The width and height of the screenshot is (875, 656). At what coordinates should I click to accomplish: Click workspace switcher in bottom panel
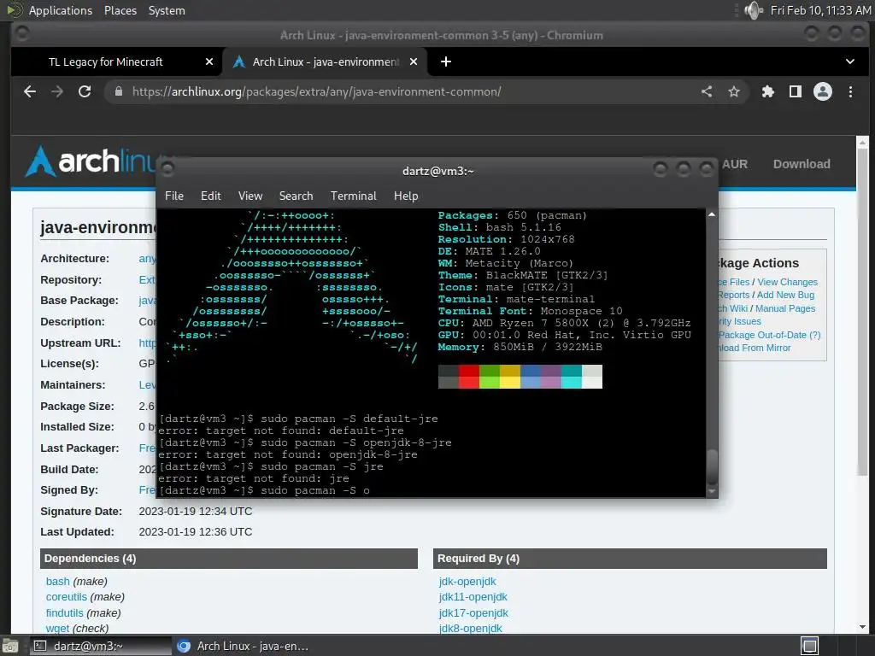click(810, 646)
